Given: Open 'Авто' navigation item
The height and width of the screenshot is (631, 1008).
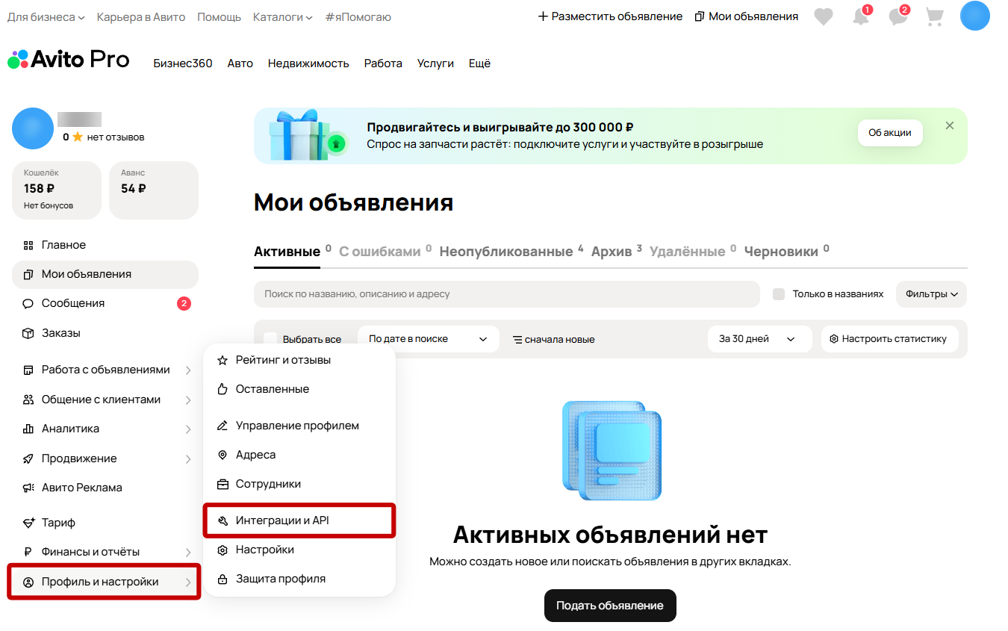Looking at the screenshot, I should tap(240, 63).
